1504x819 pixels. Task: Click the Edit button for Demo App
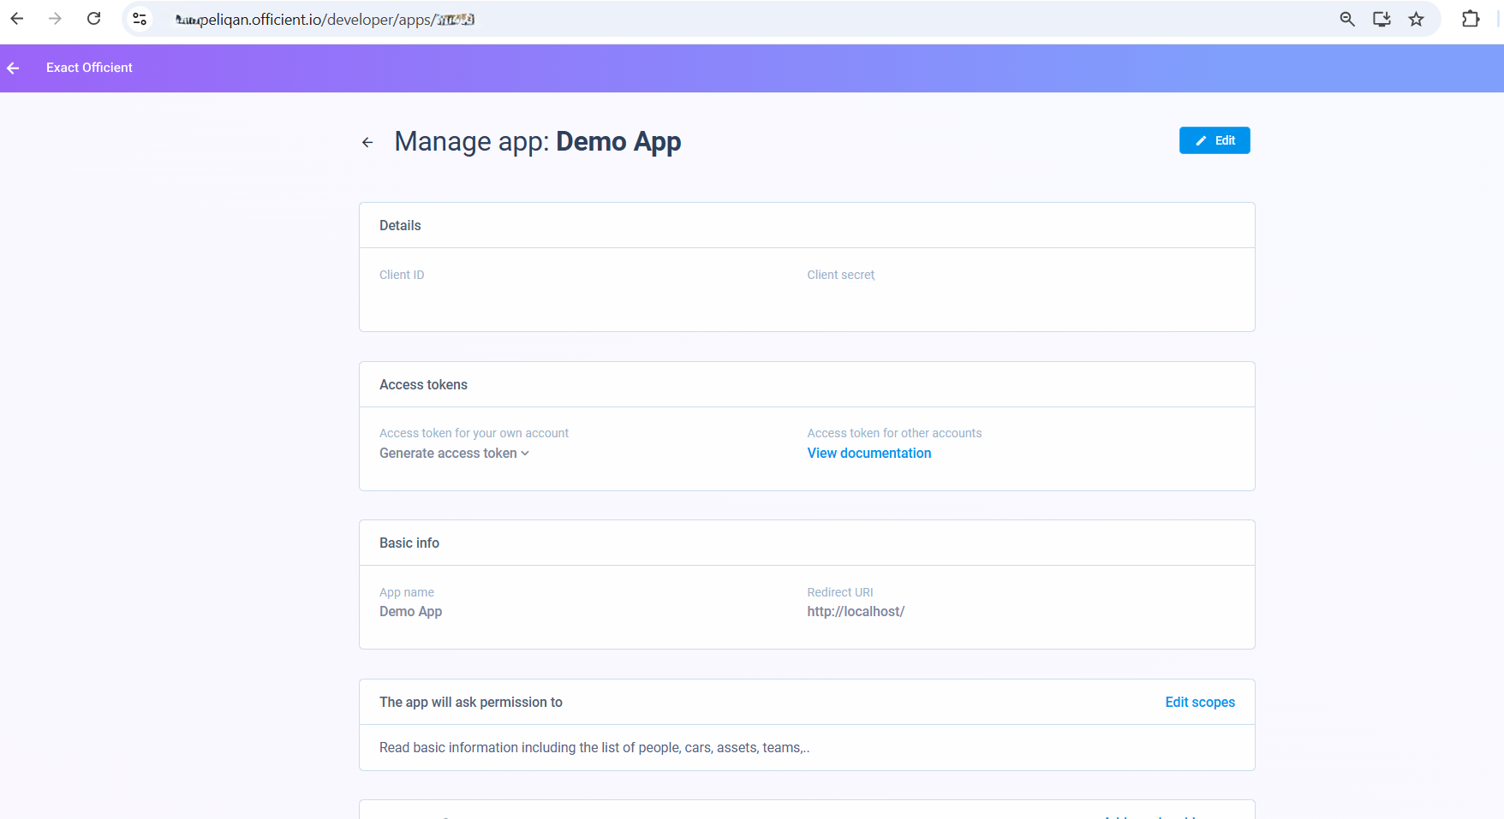coord(1215,140)
